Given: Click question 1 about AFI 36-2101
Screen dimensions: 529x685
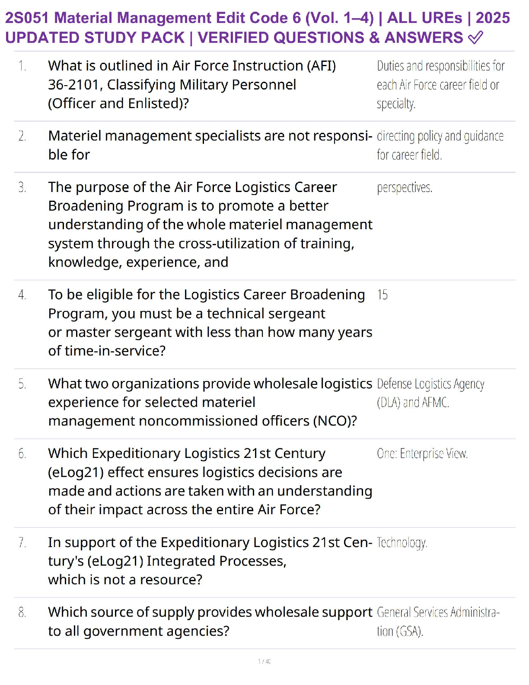Looking at the screenshot, I should coord(192,85).
